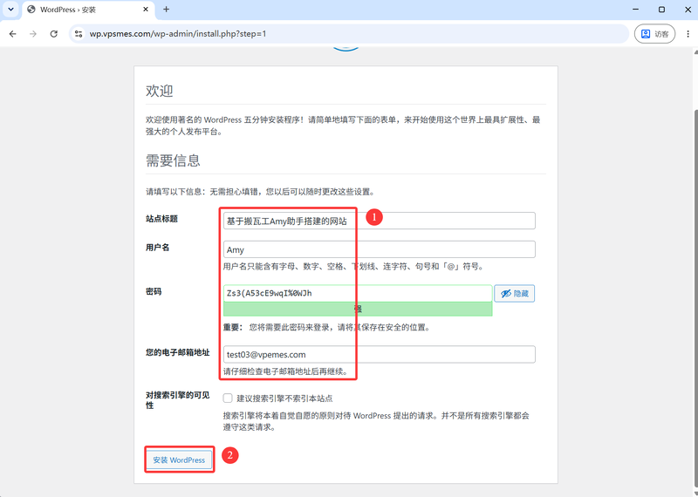
Task: Click the 请仔细检查电子邮箱地址后再继续 hint
Action: pyautogui.click(x=285, y=371)
